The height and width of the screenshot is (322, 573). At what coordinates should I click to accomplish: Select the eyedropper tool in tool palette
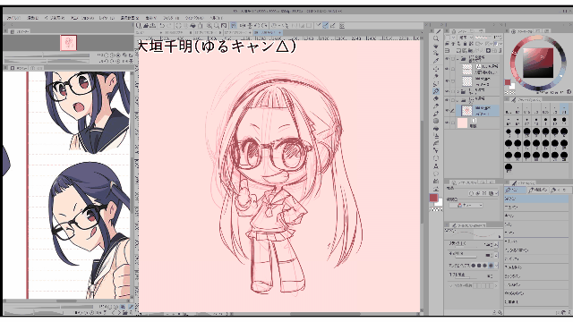coord(436,61)
